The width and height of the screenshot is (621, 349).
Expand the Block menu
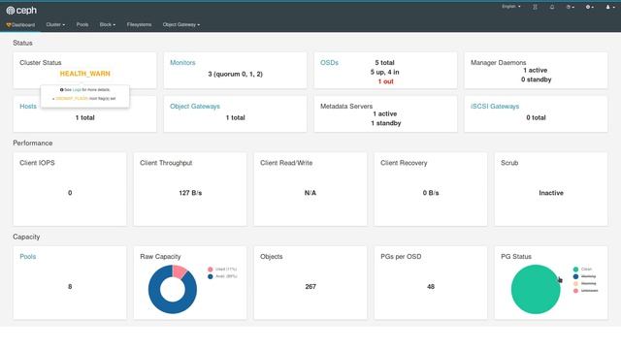(x=108, y=24)
